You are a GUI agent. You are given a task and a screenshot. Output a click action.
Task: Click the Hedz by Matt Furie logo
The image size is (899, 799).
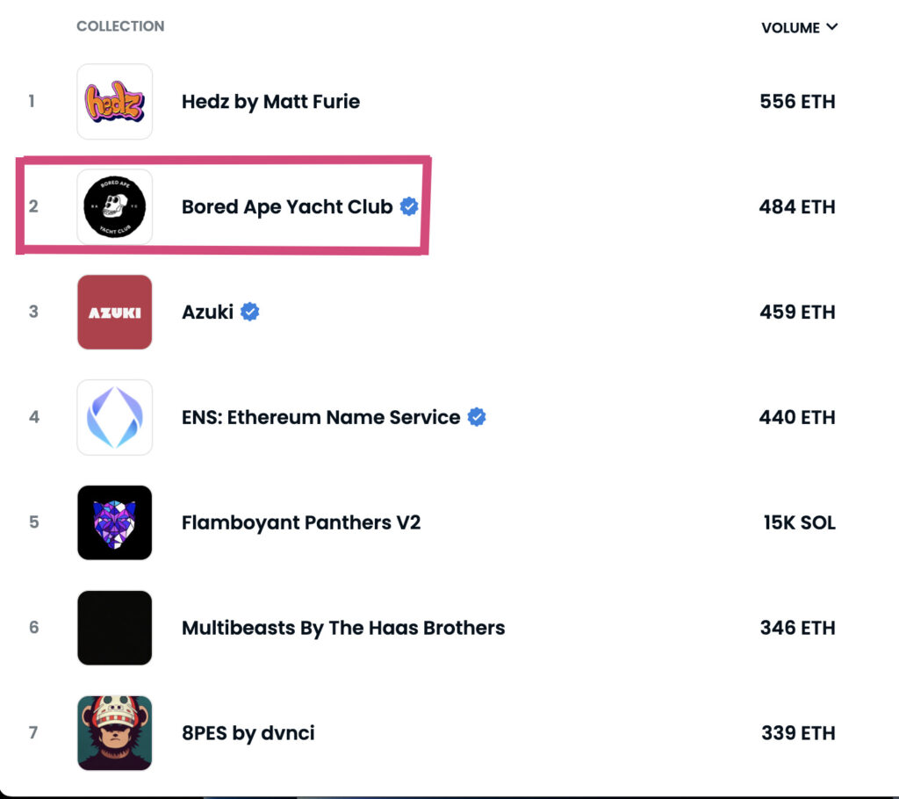114,102
